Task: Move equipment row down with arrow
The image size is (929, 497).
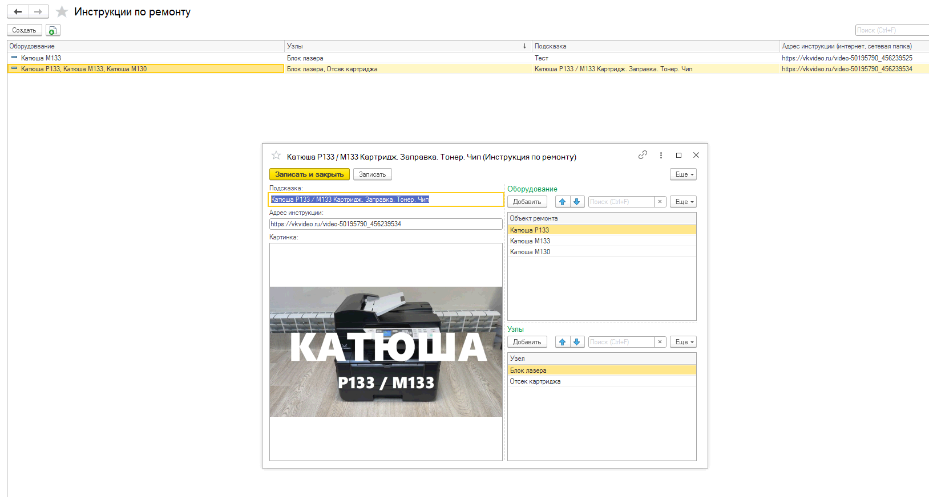Action: 577,202
